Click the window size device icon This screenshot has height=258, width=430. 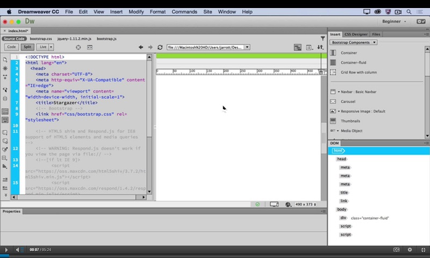[274, 204]
